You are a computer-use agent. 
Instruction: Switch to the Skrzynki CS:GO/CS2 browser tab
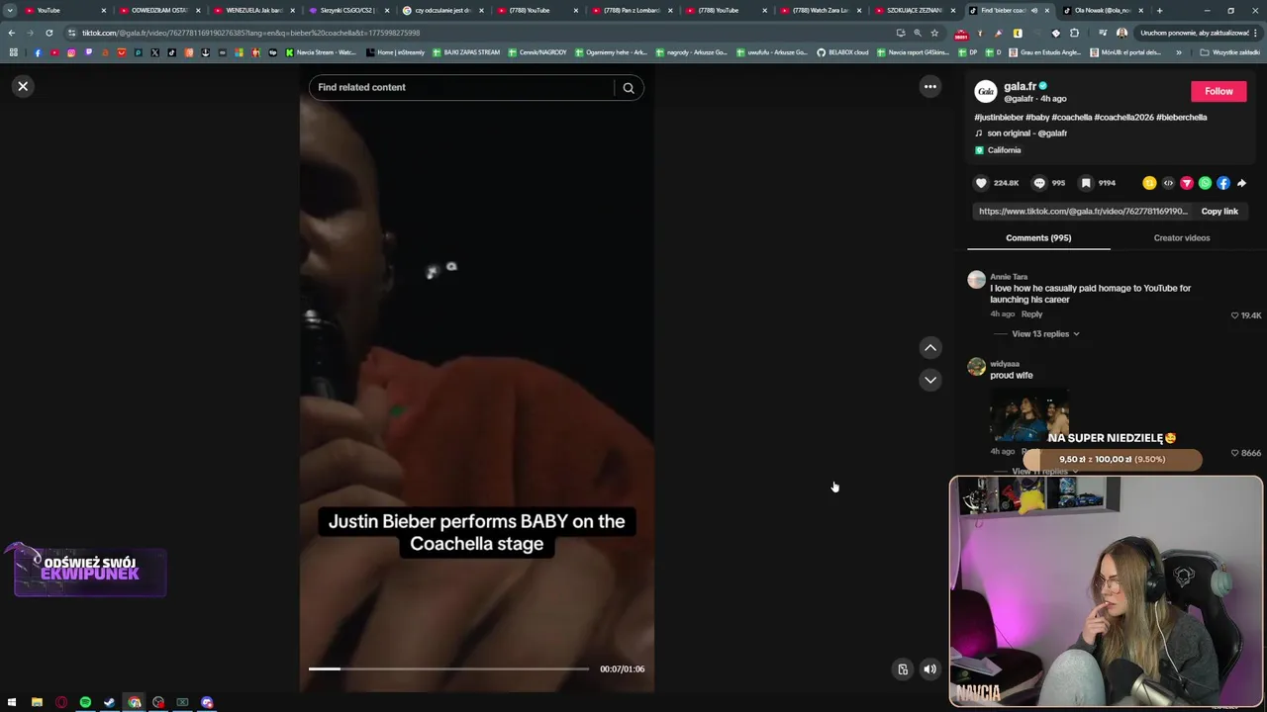[x=347, y=10]
